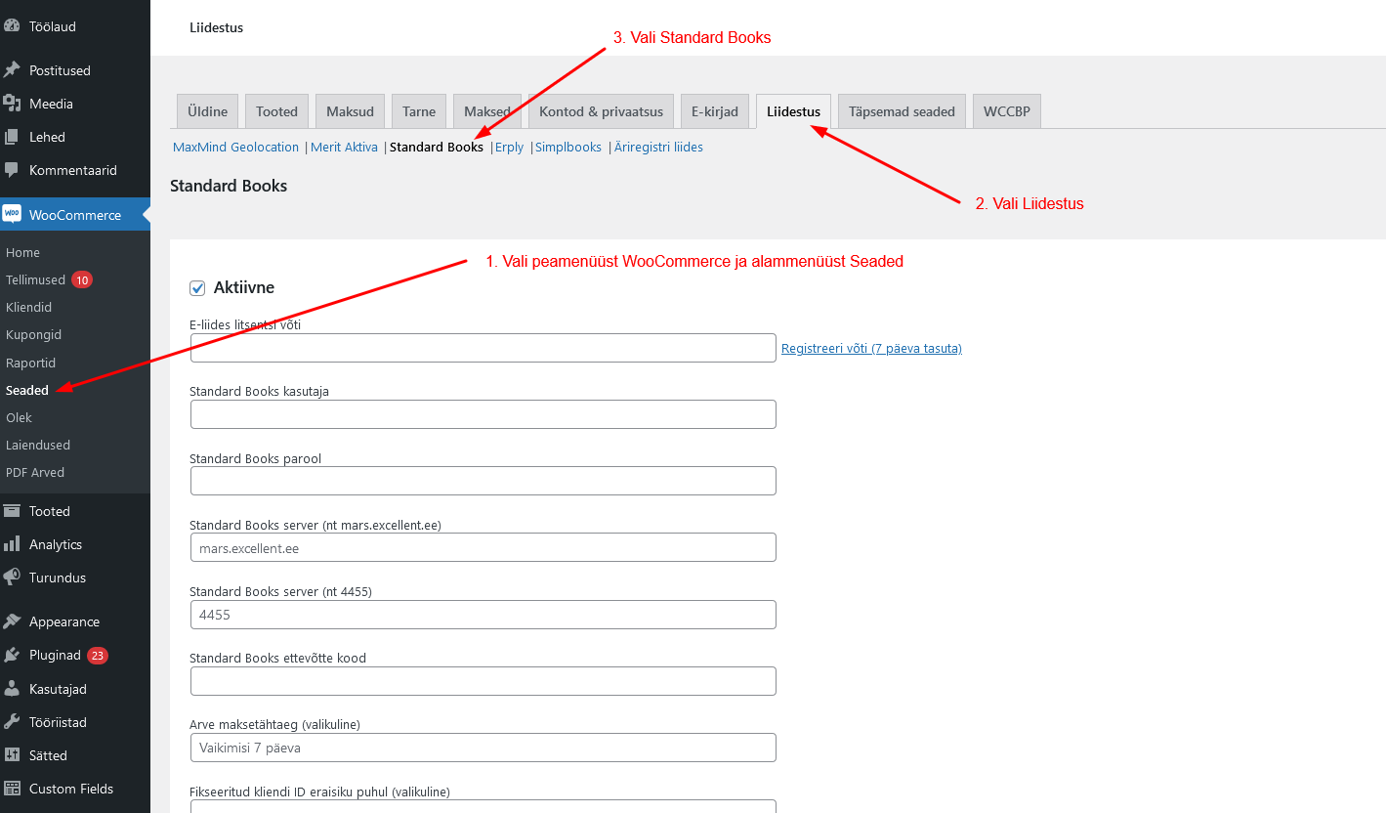This screenshot has width=1386, height=813.
Task: Uncheck the Aktiivne checkbox
Action: coord(197,288)
